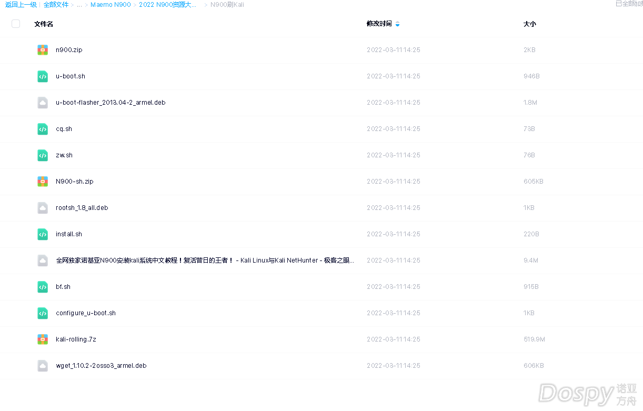Screen dimensions: 643x411
Task: Click the n900.zip archive icon
Action: point(43,50)
